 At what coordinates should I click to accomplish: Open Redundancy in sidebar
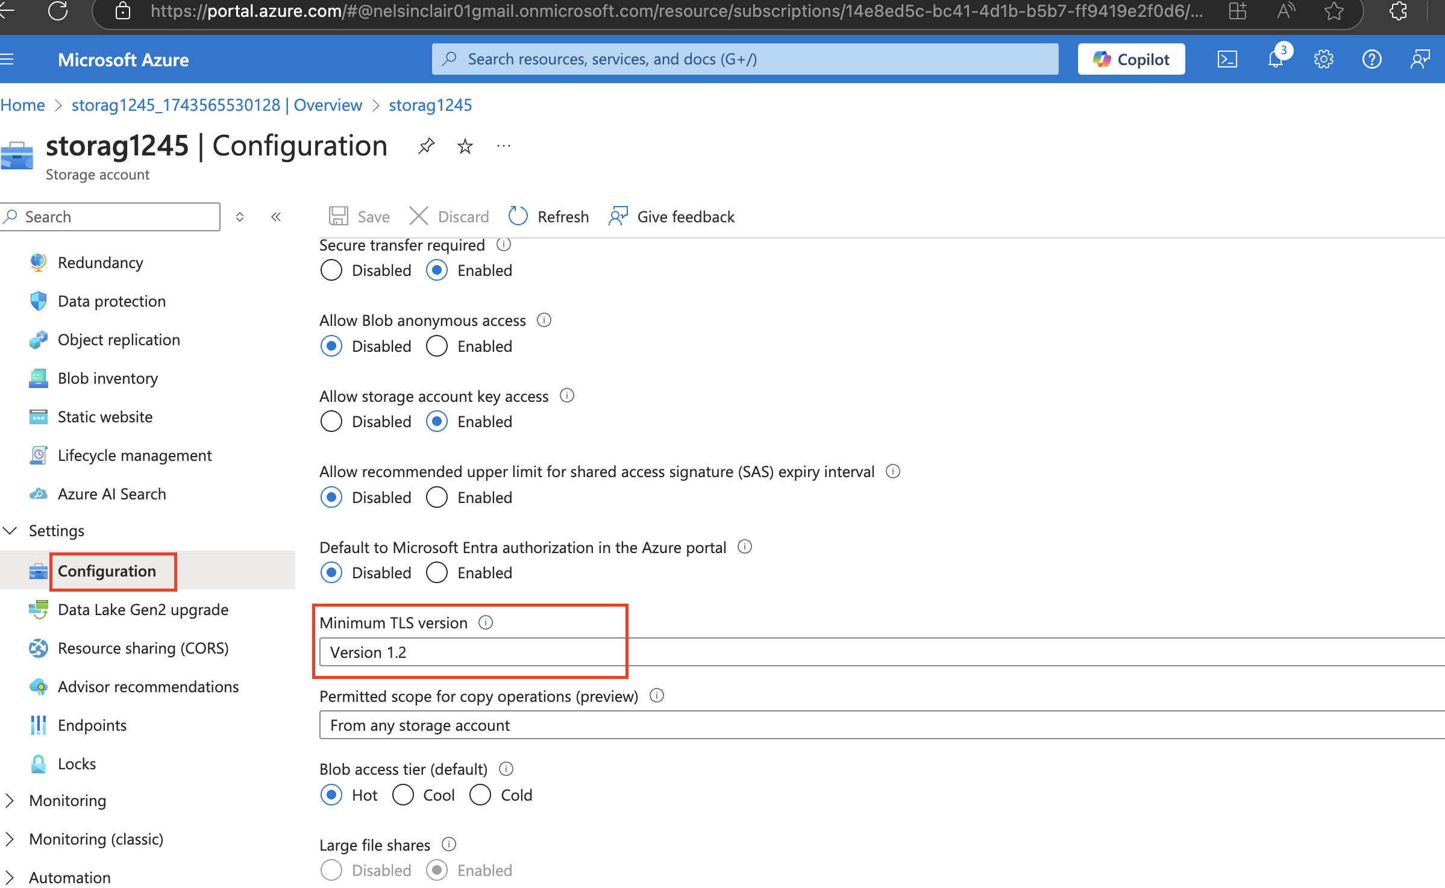coord(100,263)
